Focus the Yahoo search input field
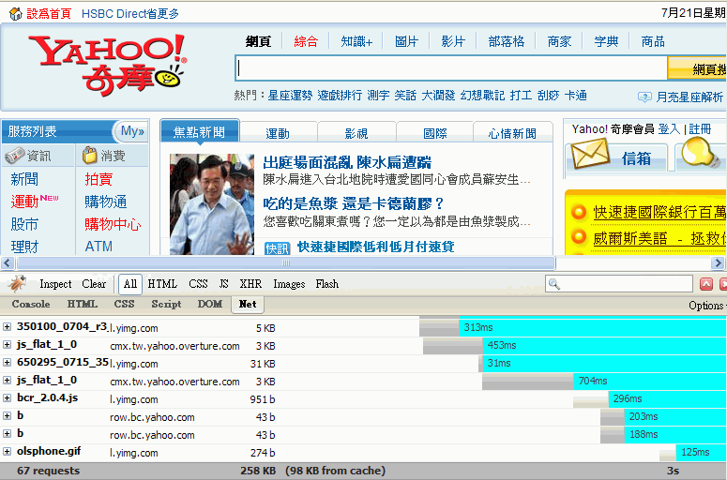The image size is (727, 480). [x=450, y=68]
